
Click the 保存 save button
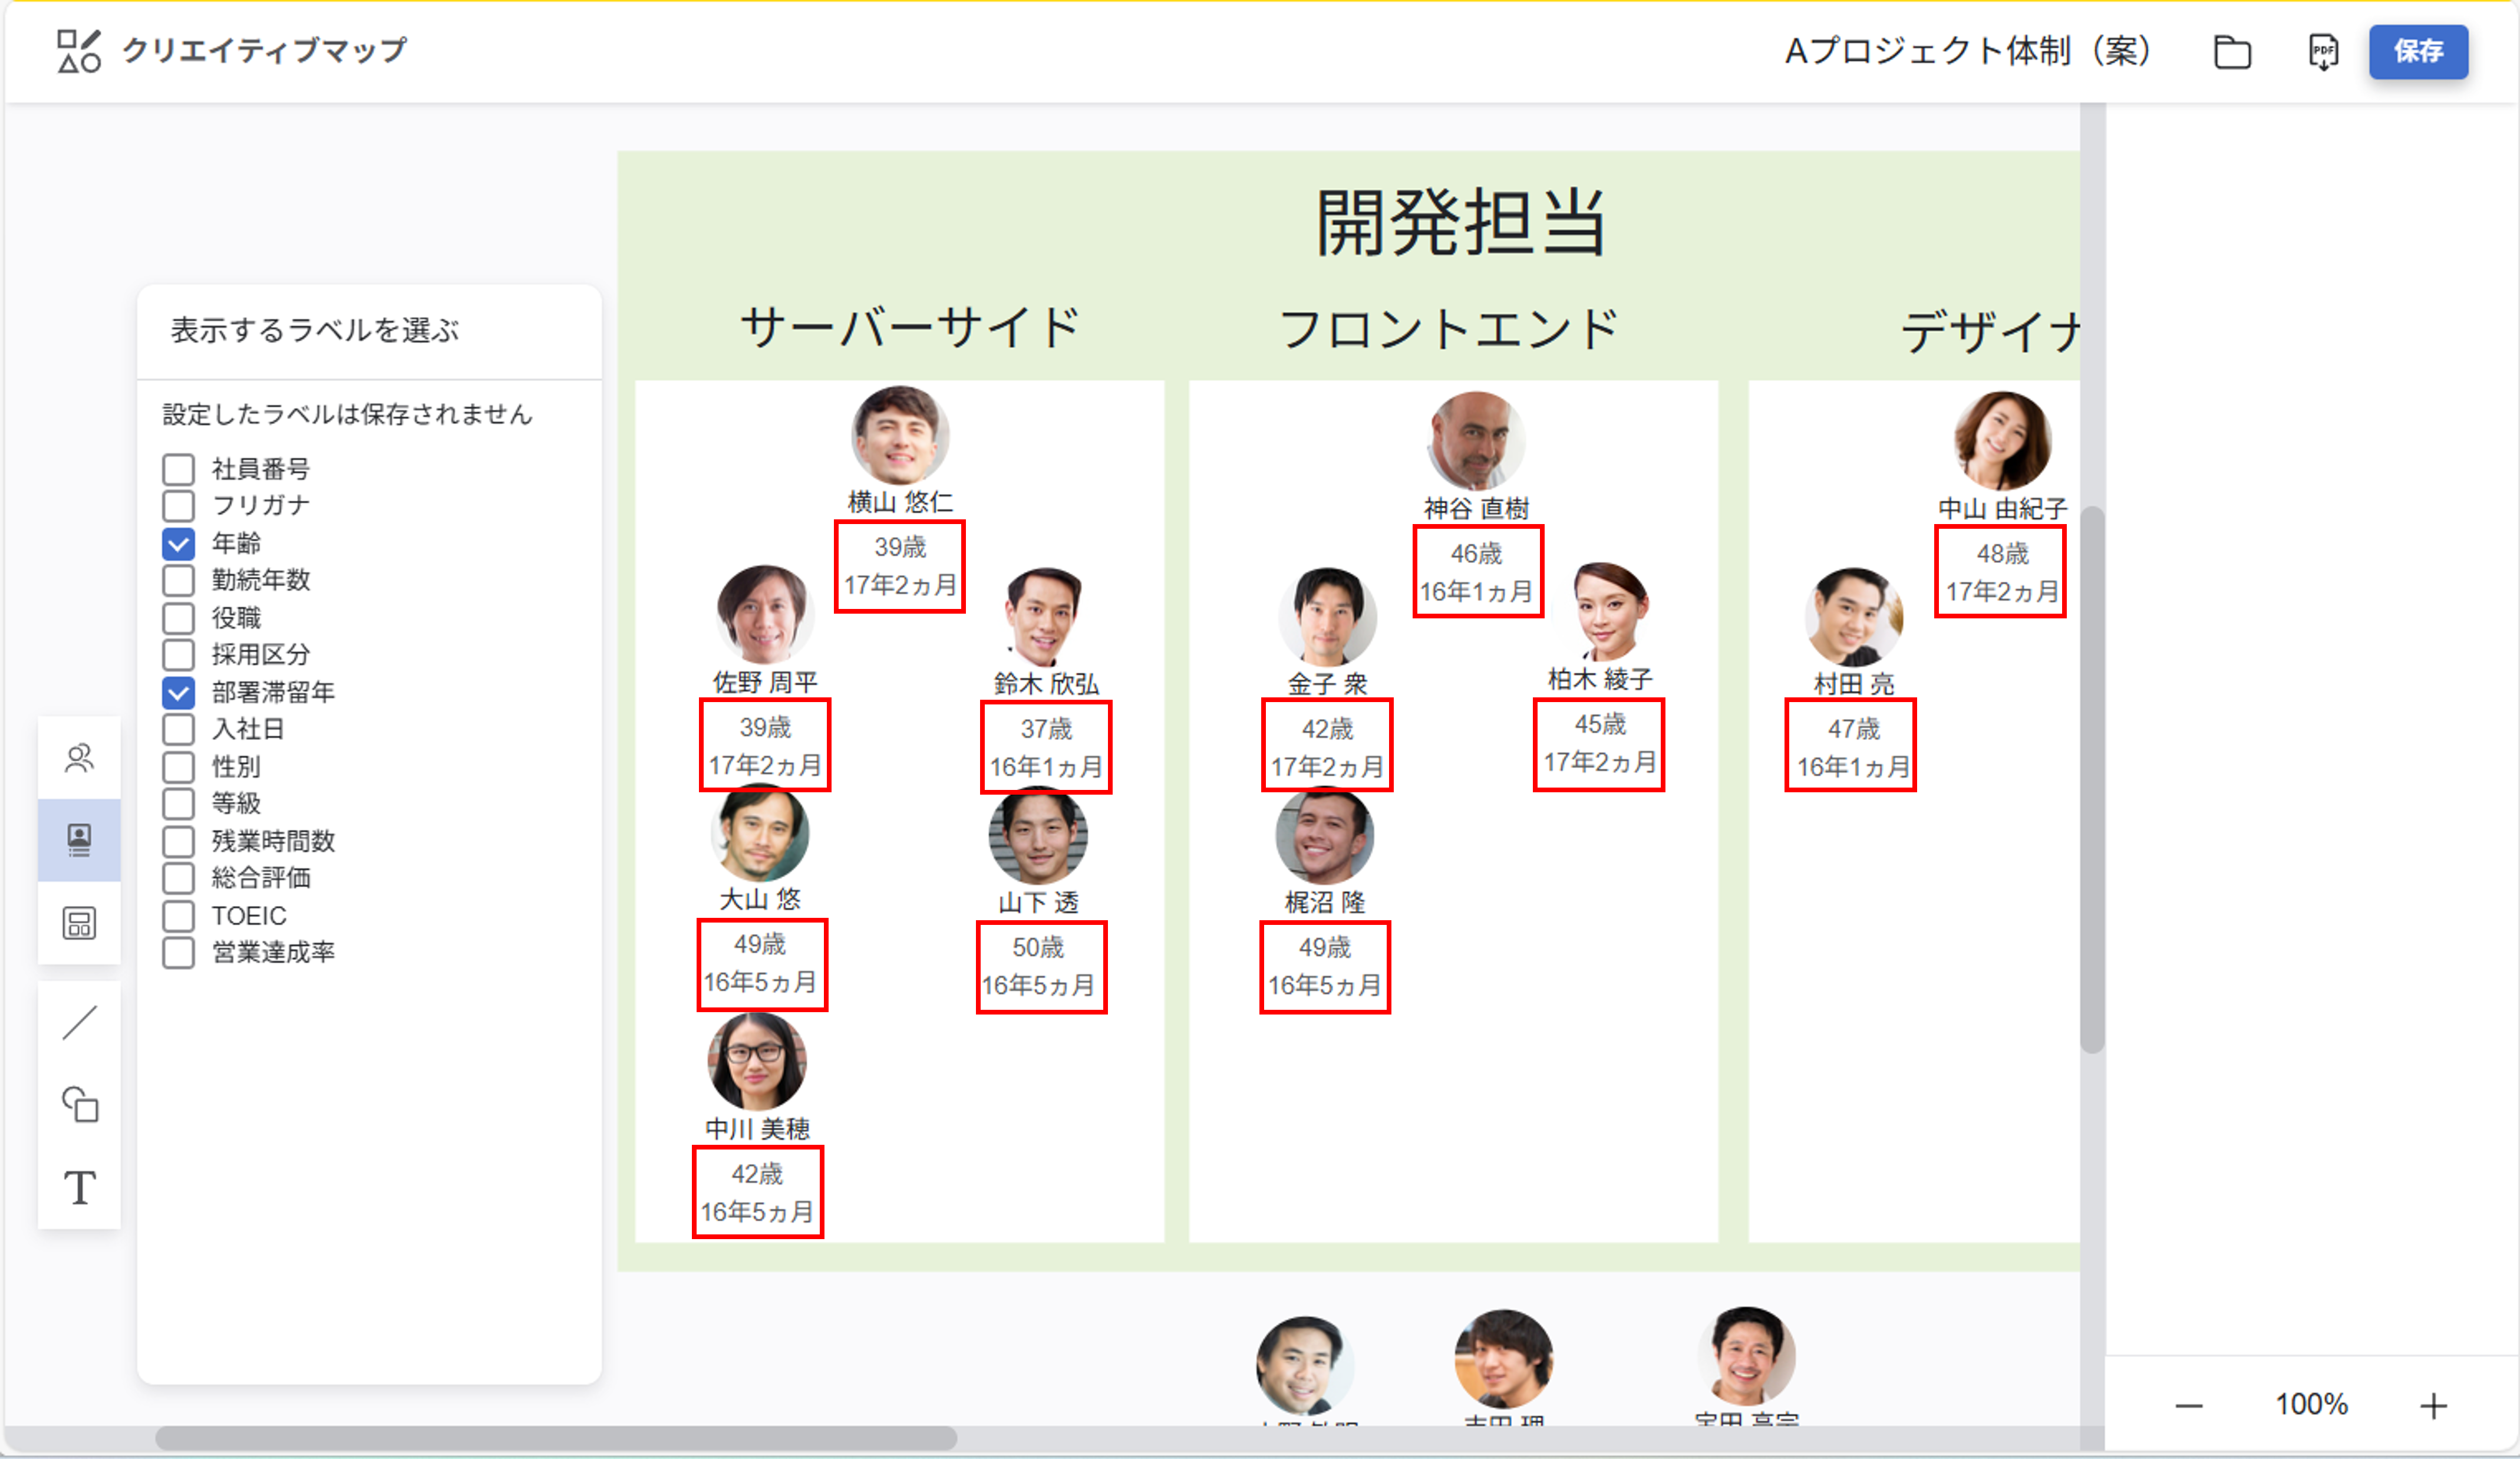click(2418, 52)
